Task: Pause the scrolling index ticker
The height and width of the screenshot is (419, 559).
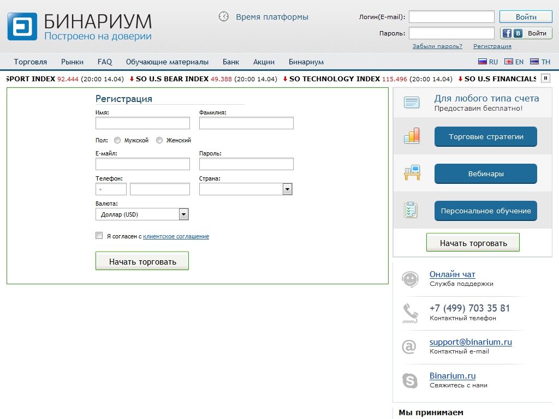Action: pos(545,79)
